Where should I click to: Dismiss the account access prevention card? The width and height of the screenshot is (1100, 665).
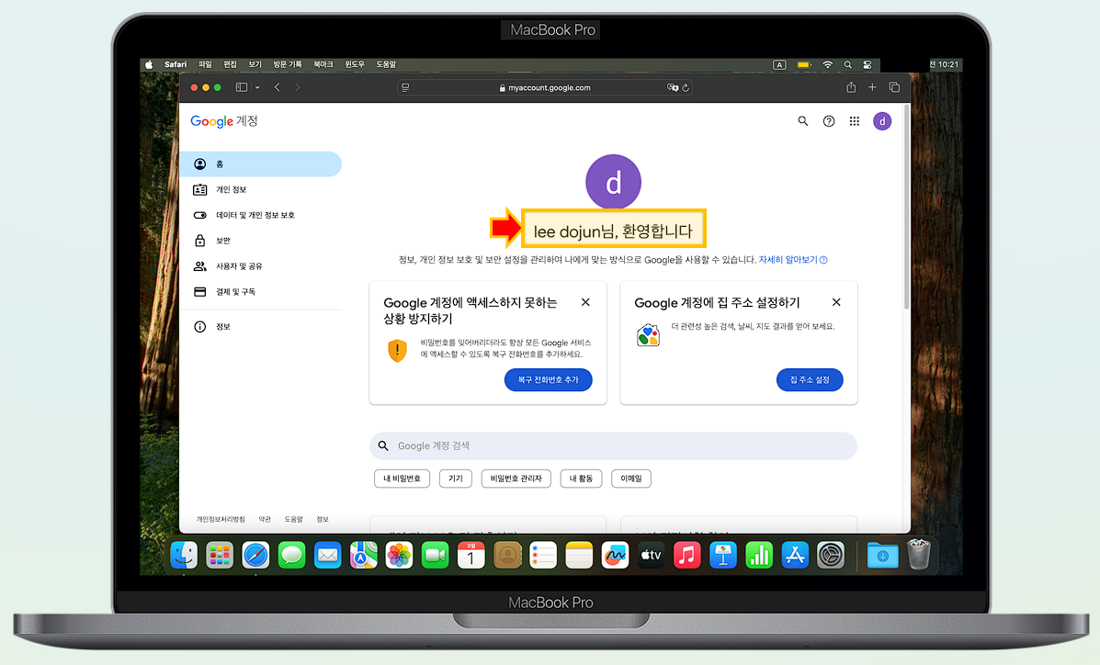click(585, 302)
